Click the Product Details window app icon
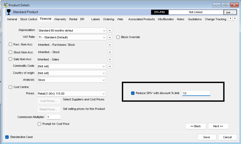The height and width of the screenshot is (144, 241). (6, 5)
